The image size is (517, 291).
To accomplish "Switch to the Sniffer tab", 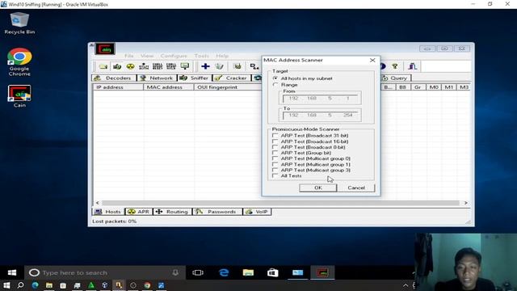I will pyautogui.click(x=195, y=78).
